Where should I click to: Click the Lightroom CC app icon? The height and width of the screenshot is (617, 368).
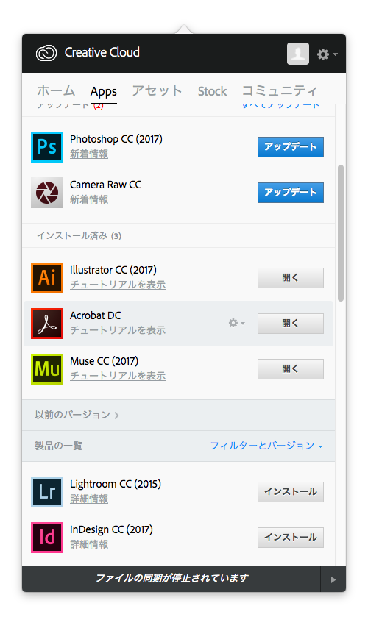47,492
